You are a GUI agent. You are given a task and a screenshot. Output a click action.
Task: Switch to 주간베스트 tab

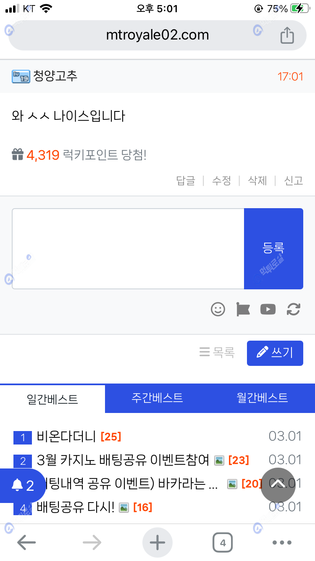(157, 398)
